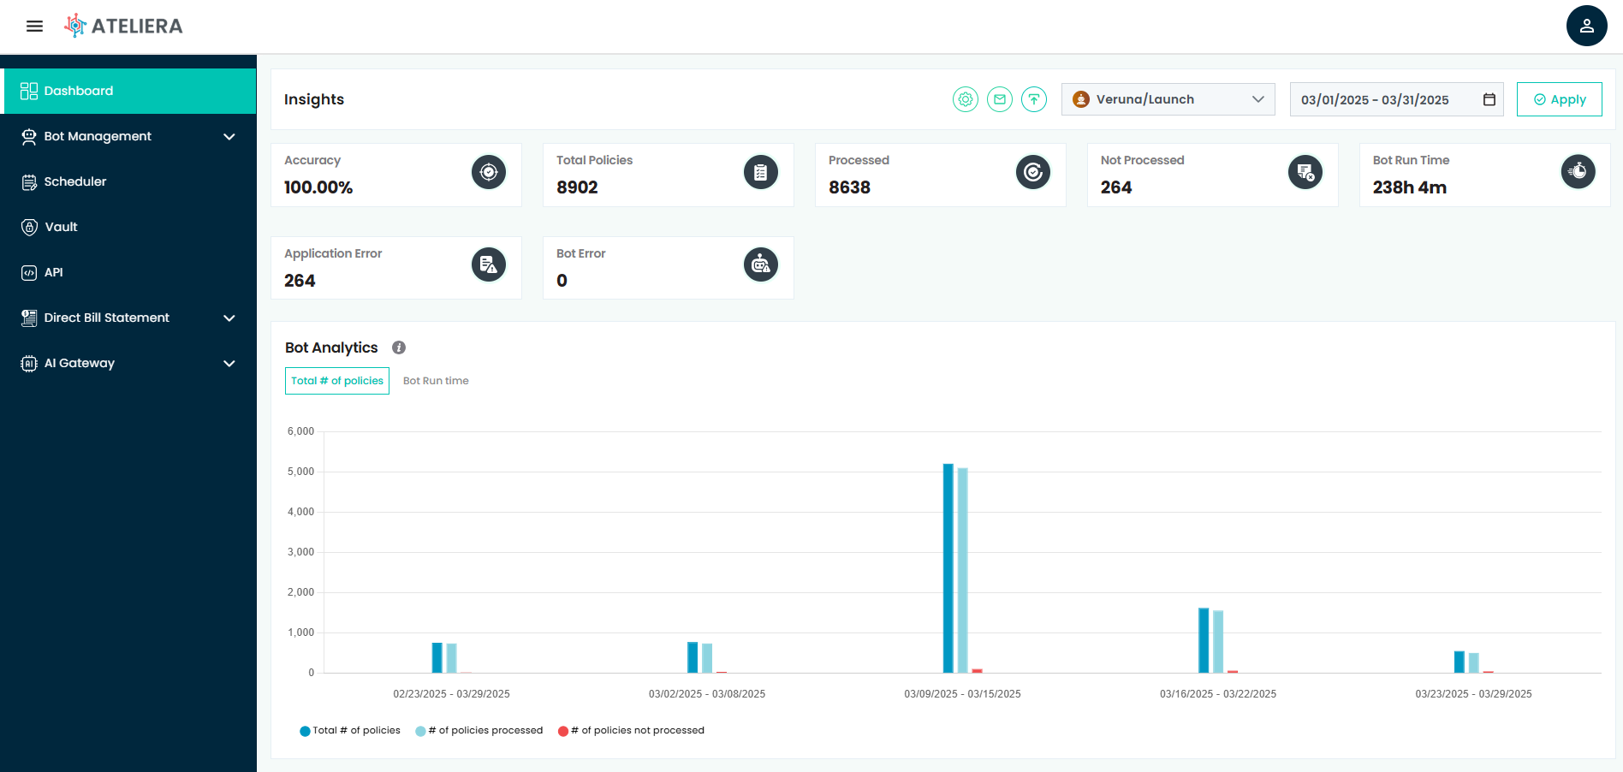This screenshot has width=1623, height=772.
Task: Click the calendar icon in the date field
Action: pyautogui.click(x=1488, y=99)
